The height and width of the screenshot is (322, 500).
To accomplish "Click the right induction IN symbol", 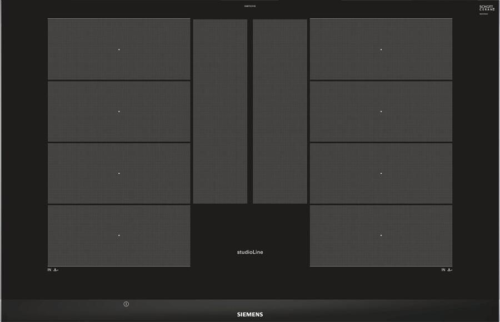I will 447,270.
